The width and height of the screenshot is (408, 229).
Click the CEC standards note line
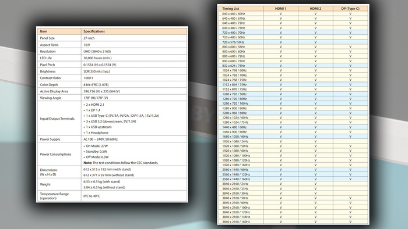[121, 163]
